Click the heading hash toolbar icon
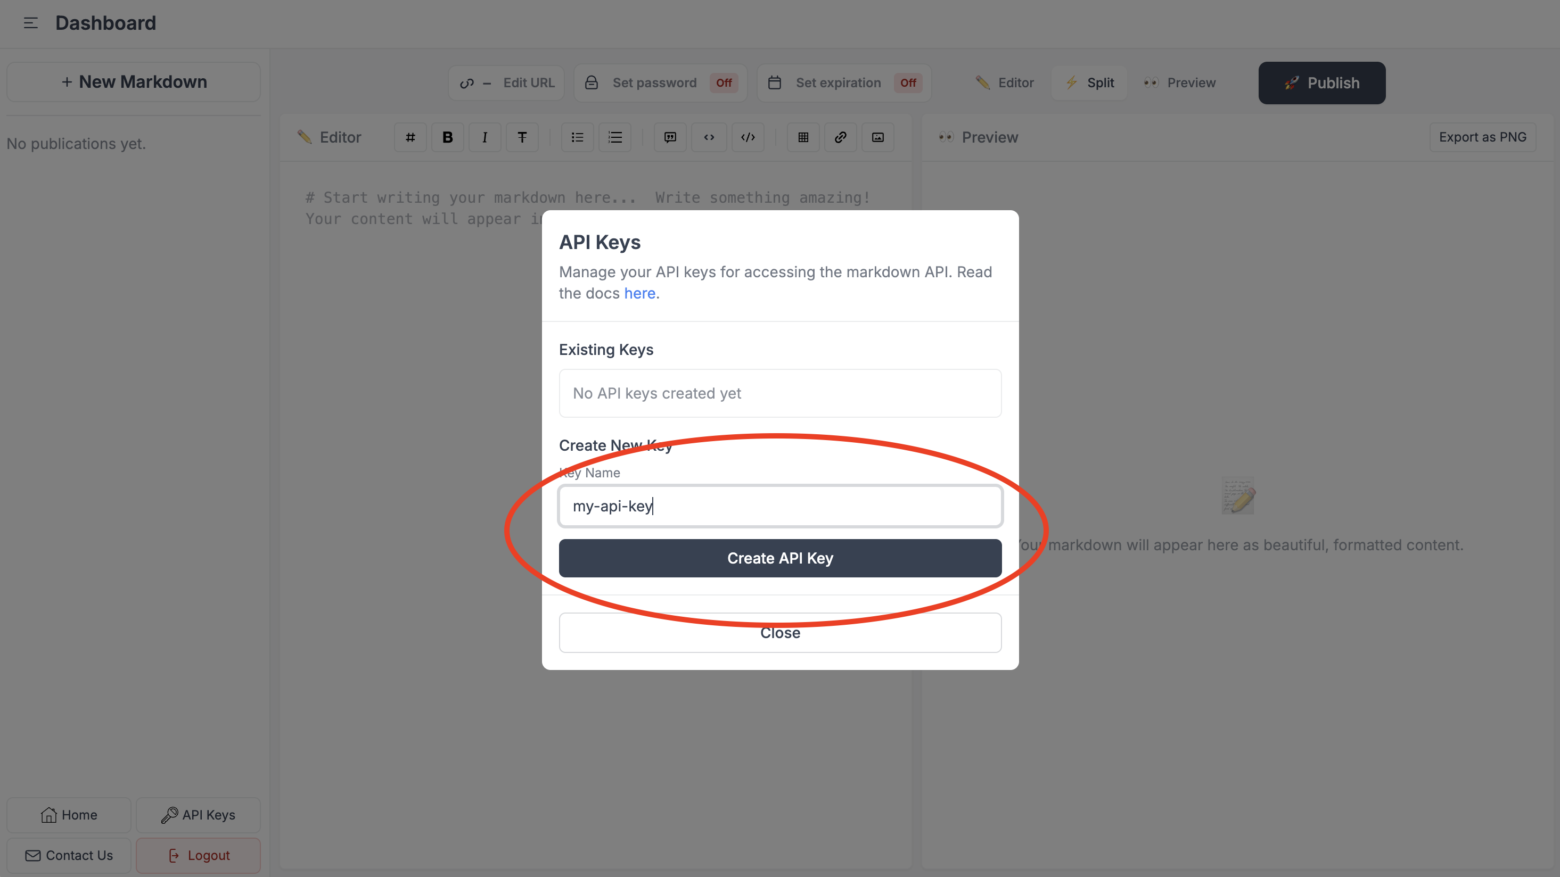1560x877 pixels. 410,137
